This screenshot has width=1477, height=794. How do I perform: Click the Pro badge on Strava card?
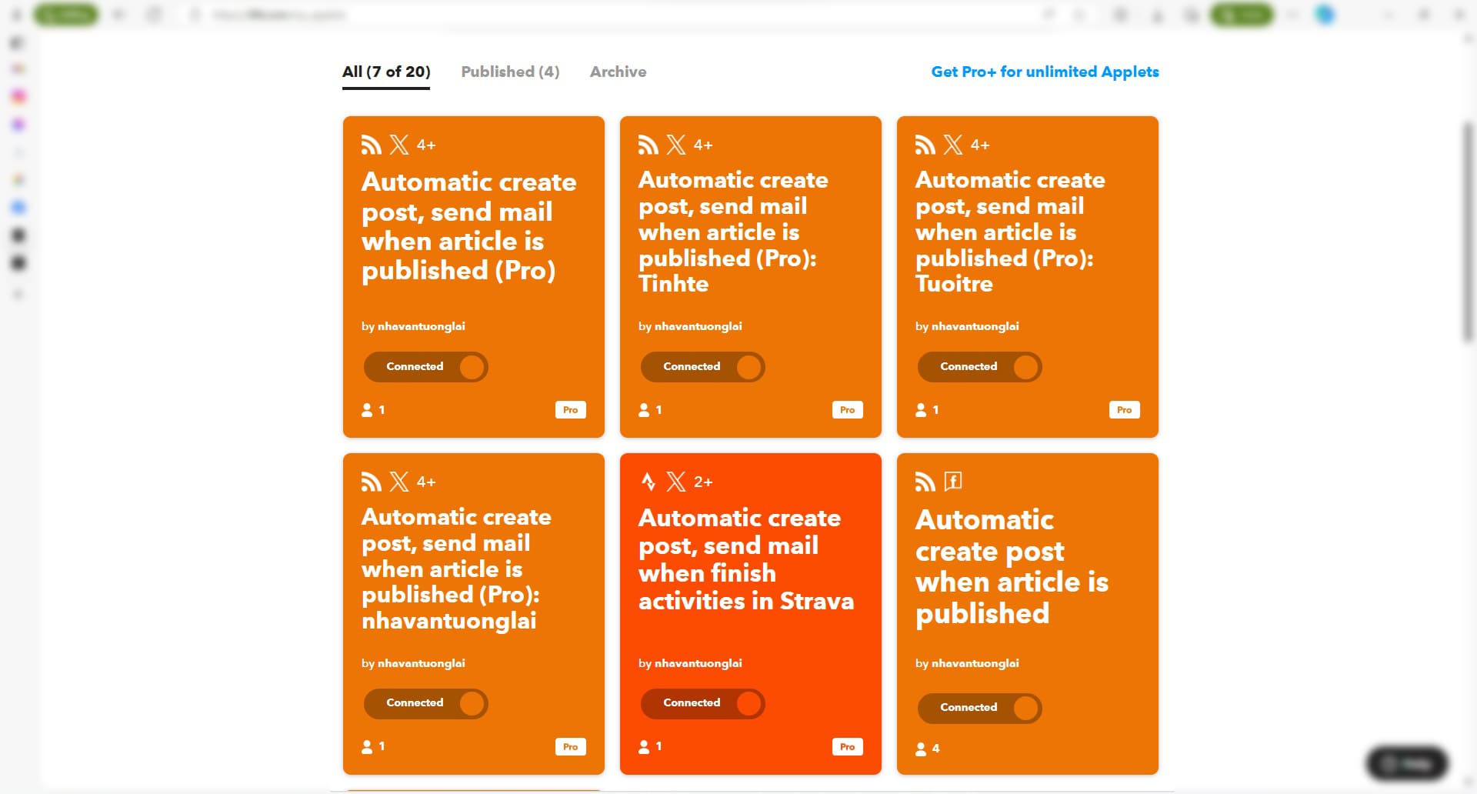tap(848, 747)
